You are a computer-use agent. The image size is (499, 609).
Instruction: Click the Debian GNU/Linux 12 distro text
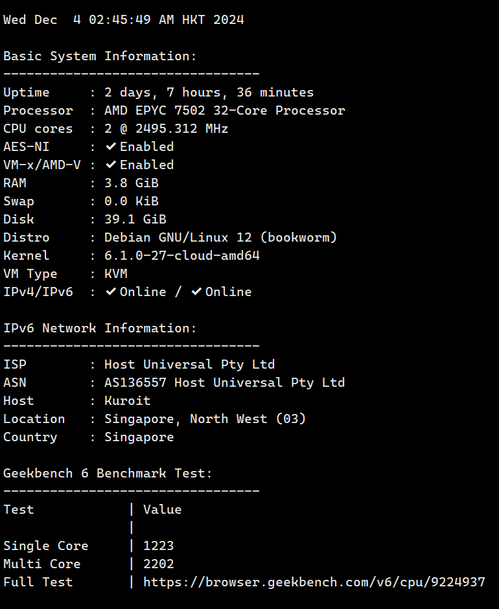point(220,237)
